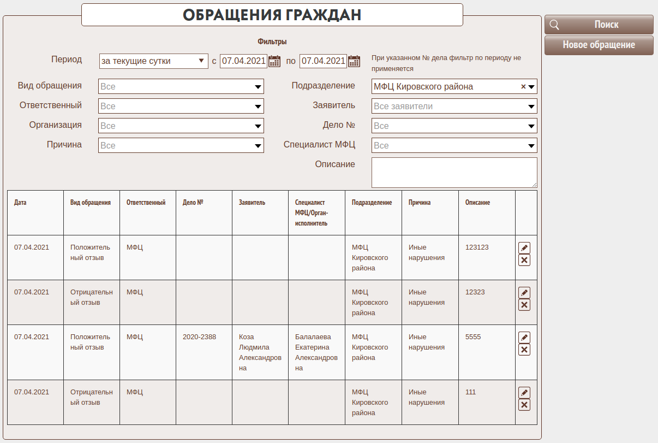Expand the Специалист МФЦ dropdown
The image size is (658, 443).
point(454,145)
